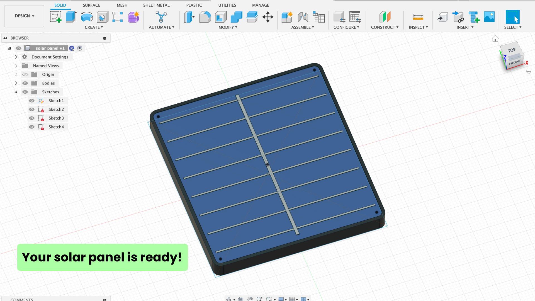Hide Sketch1 visibility

[x=32, y=101]
